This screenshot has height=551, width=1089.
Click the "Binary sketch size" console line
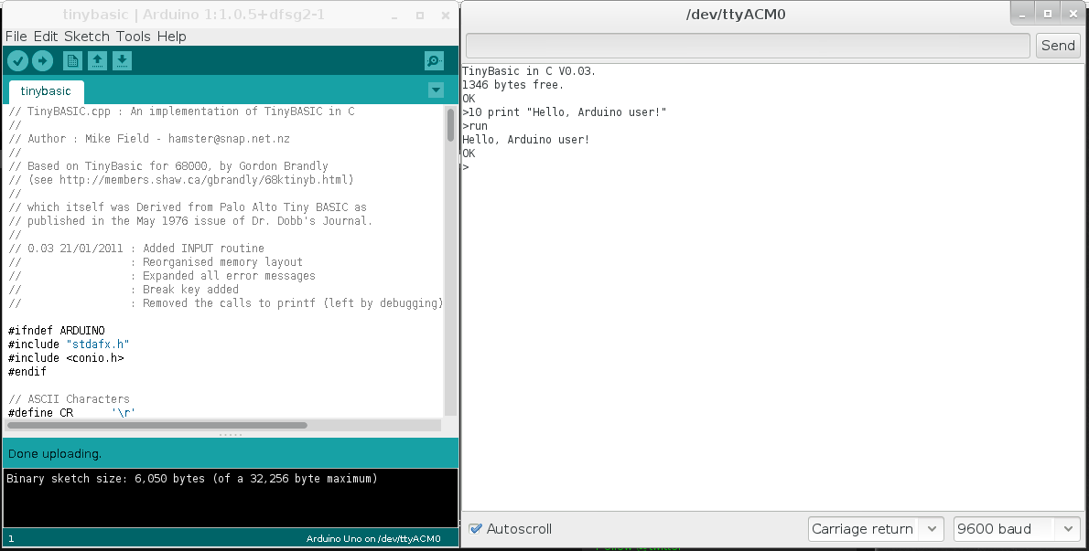(x=191, y=478)
